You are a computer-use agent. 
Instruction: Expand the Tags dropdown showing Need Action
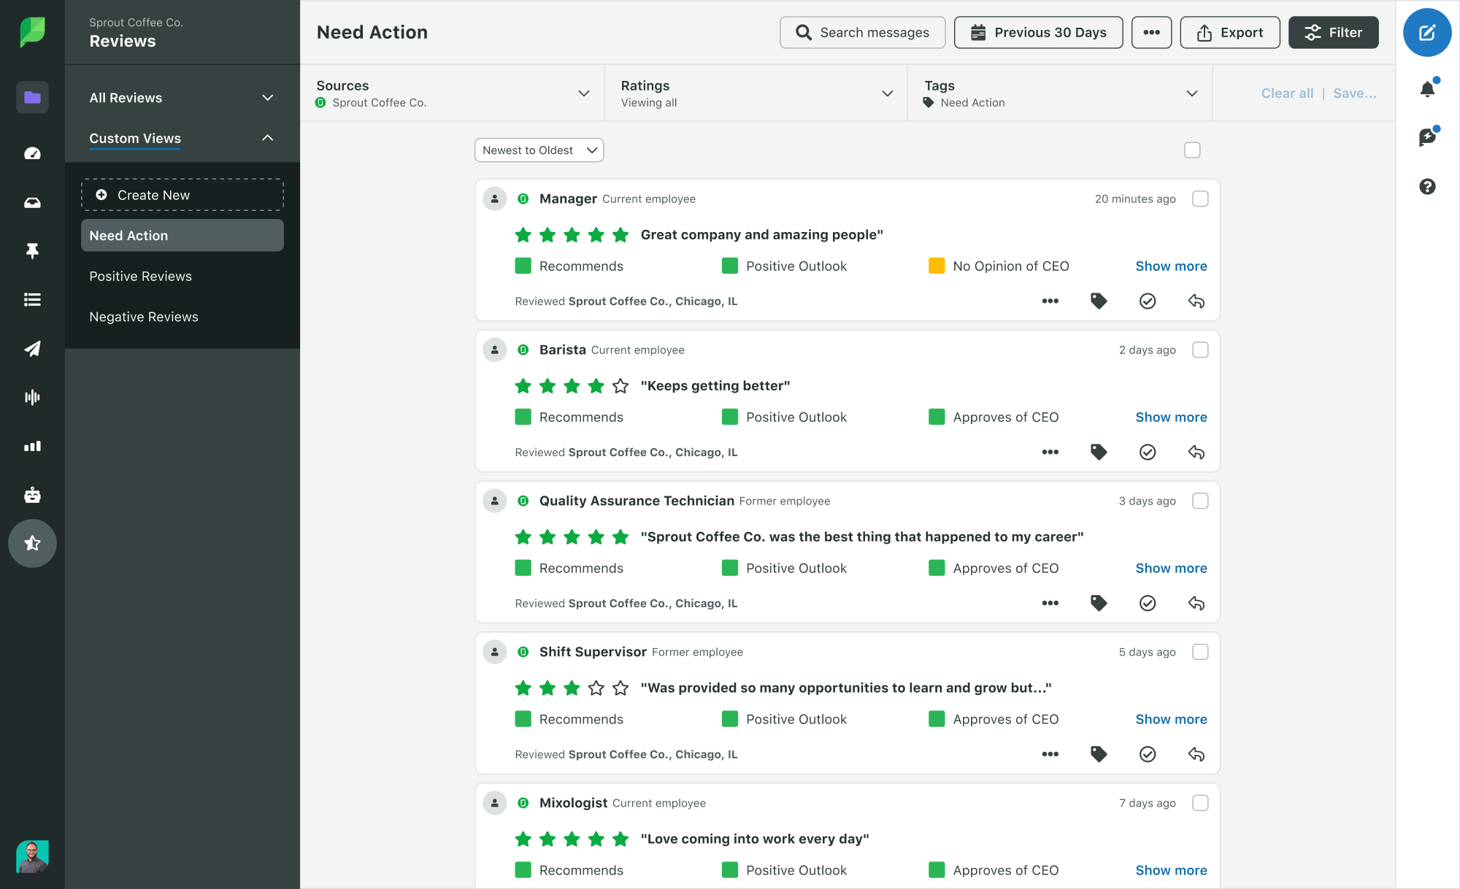1192,93
